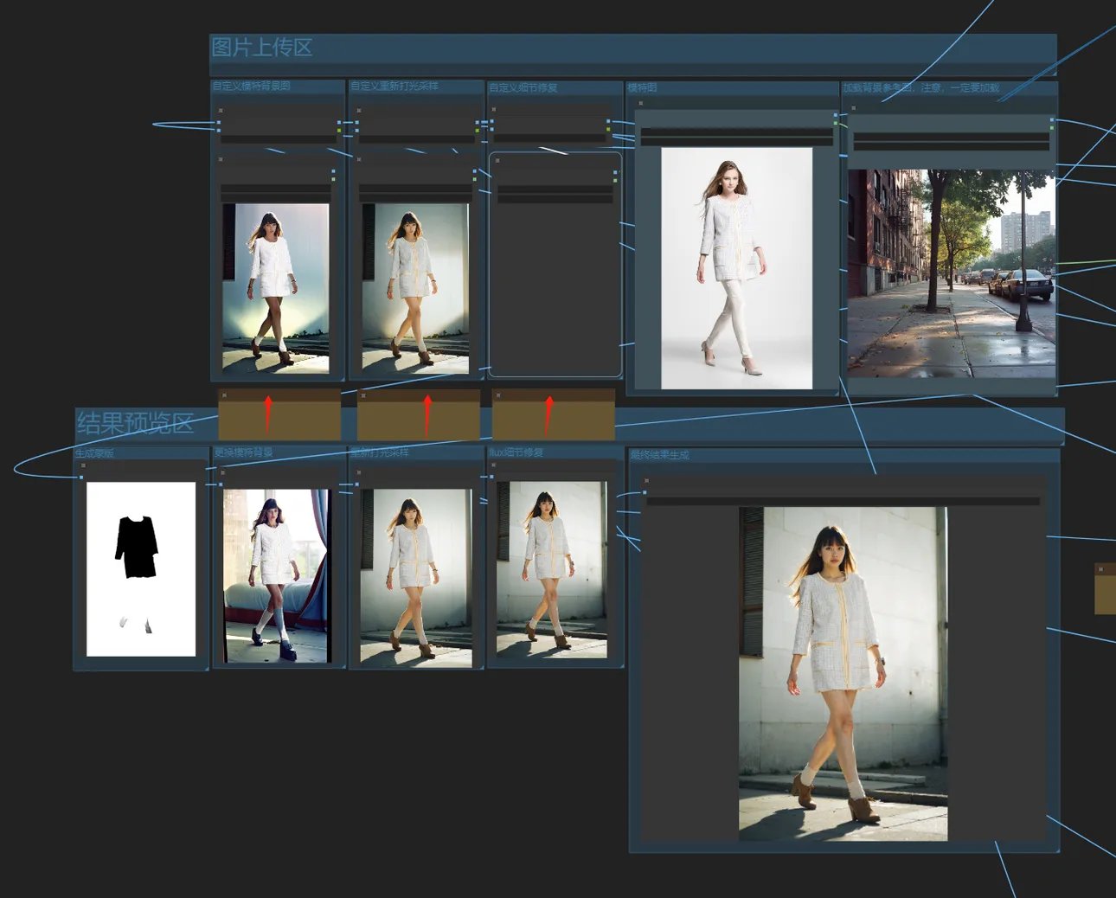Click the 自定义重新打光采样 group title
Viewport: 1116px width, 898px height.
point(394,86)
